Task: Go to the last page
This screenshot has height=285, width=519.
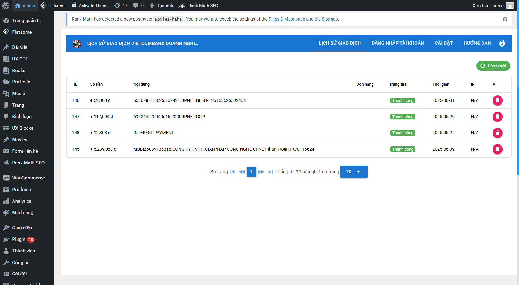Action: (270, 172)
